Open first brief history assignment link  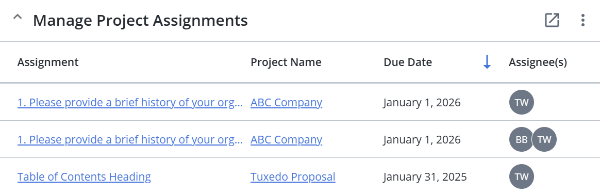[130, 103]
